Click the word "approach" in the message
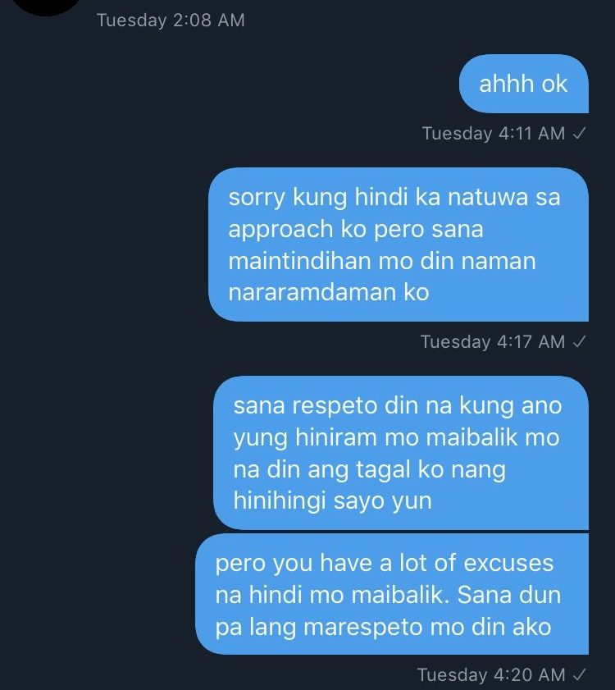Screen dimensions: 615x690 (x=281, y=231)
